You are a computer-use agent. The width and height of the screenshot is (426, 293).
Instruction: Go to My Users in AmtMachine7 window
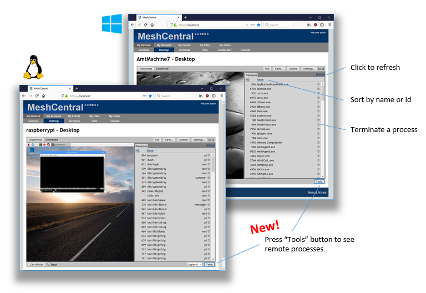coord(225,45)
